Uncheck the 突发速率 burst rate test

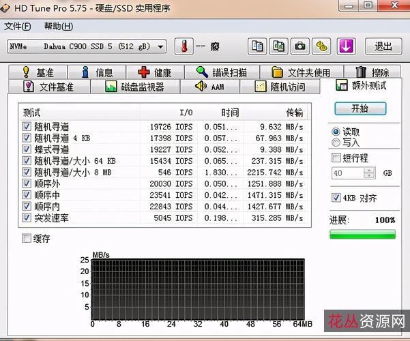point(27,218)
